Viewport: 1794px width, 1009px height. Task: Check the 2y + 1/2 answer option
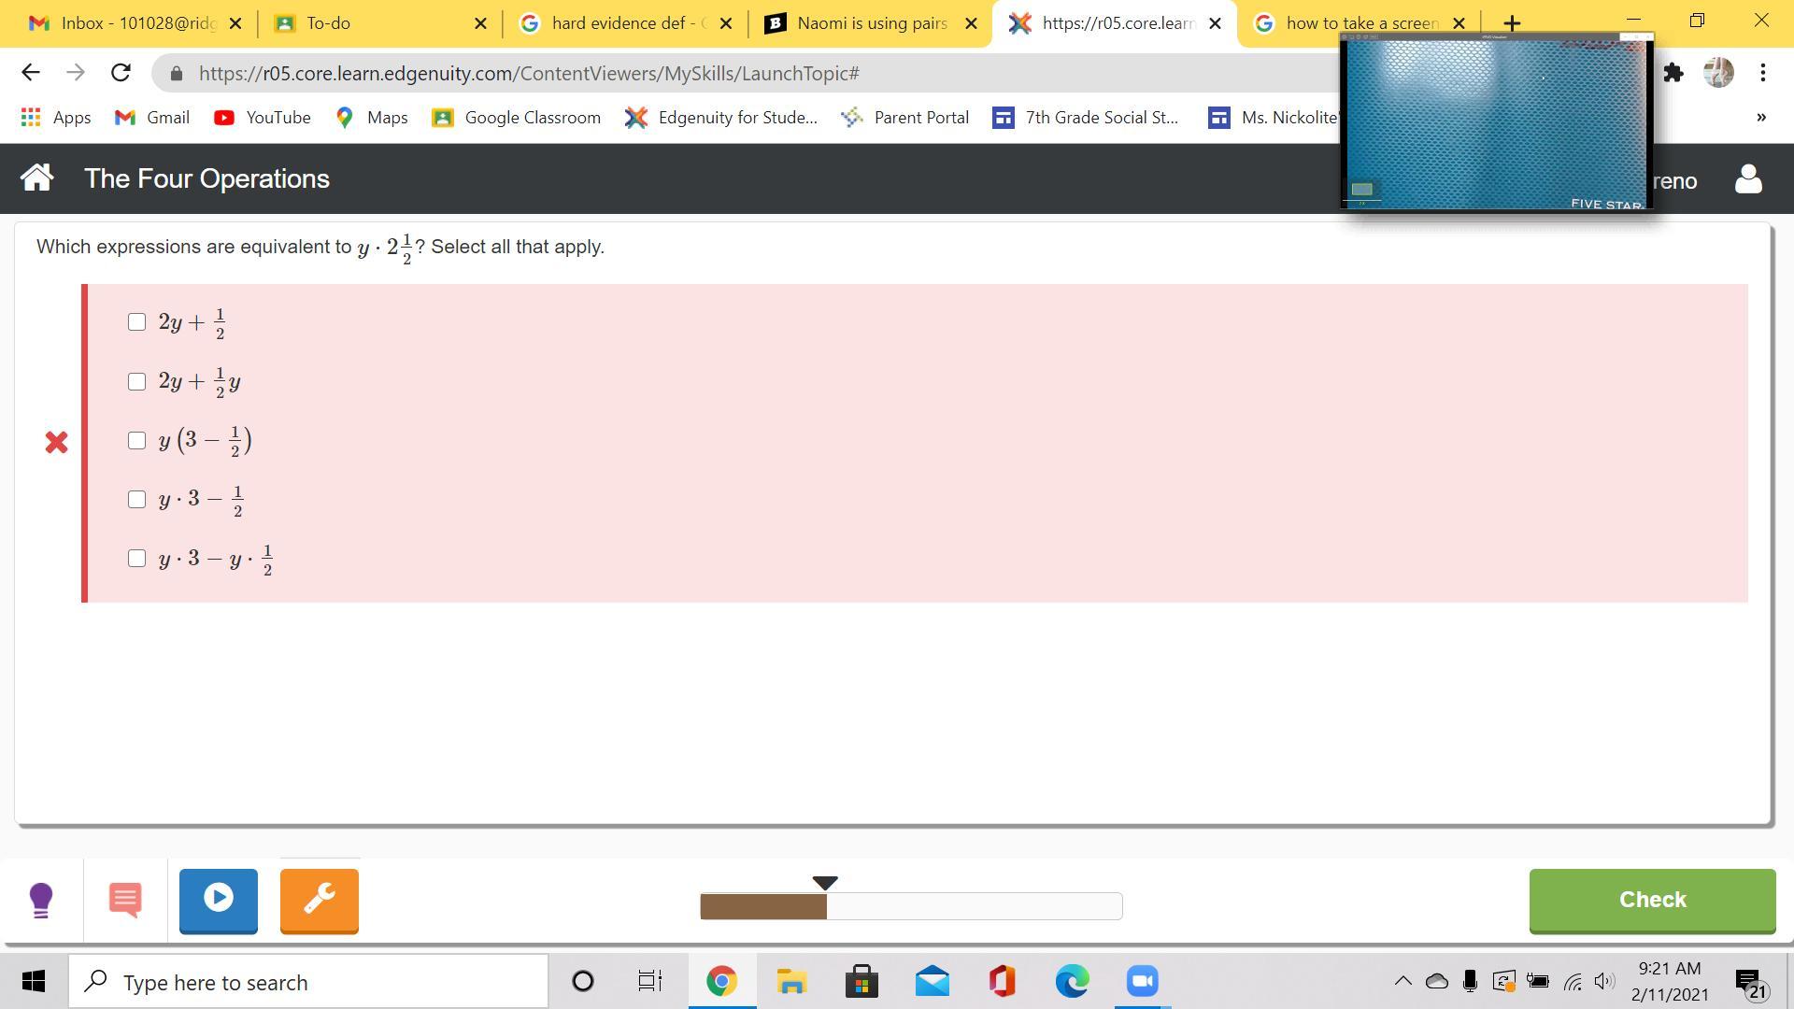137,322
